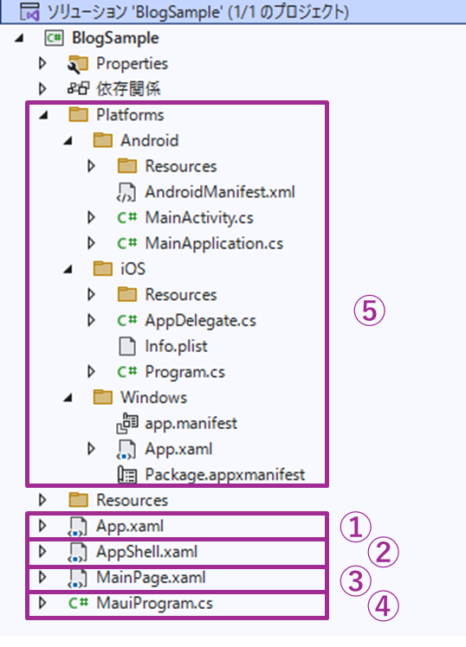466x647 pixels.
Task: Expand the project-level App.xaml node
Action: point(42,526)
